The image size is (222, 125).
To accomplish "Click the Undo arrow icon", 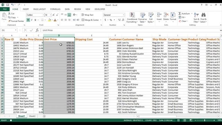I will click(12, 5).
